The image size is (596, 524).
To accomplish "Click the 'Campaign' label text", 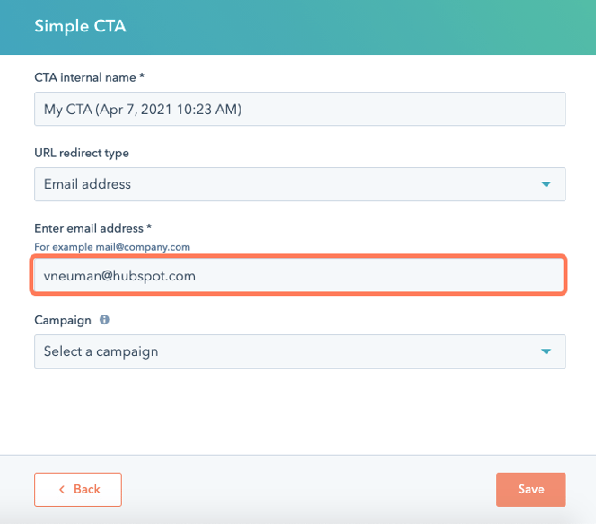I will (x=63, y=320).
